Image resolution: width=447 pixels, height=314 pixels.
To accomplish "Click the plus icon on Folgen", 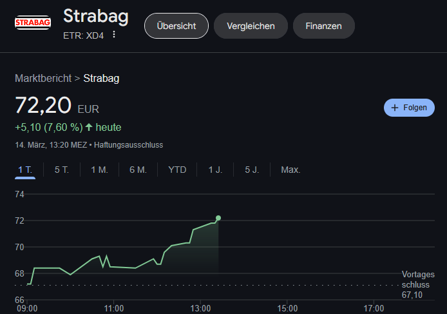I will coord(395,108).
